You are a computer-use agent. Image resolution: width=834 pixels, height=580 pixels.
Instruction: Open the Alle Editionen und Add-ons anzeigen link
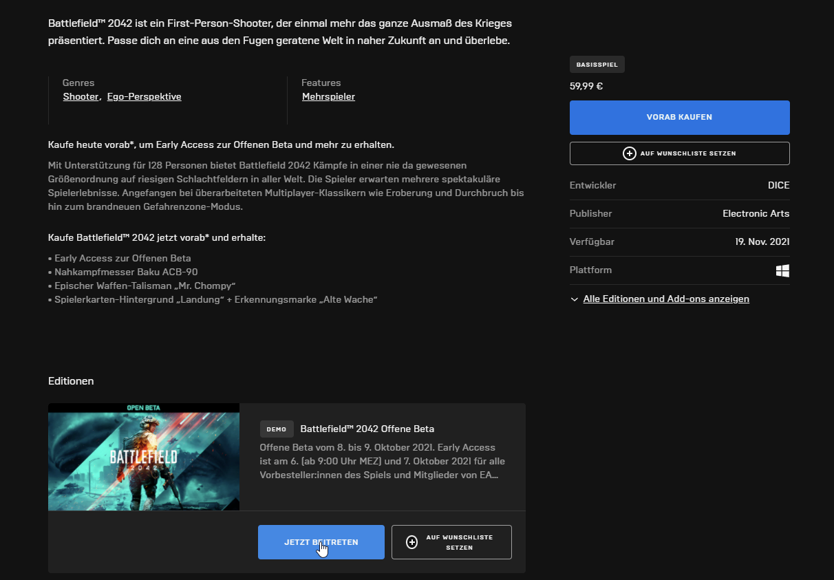665,299
